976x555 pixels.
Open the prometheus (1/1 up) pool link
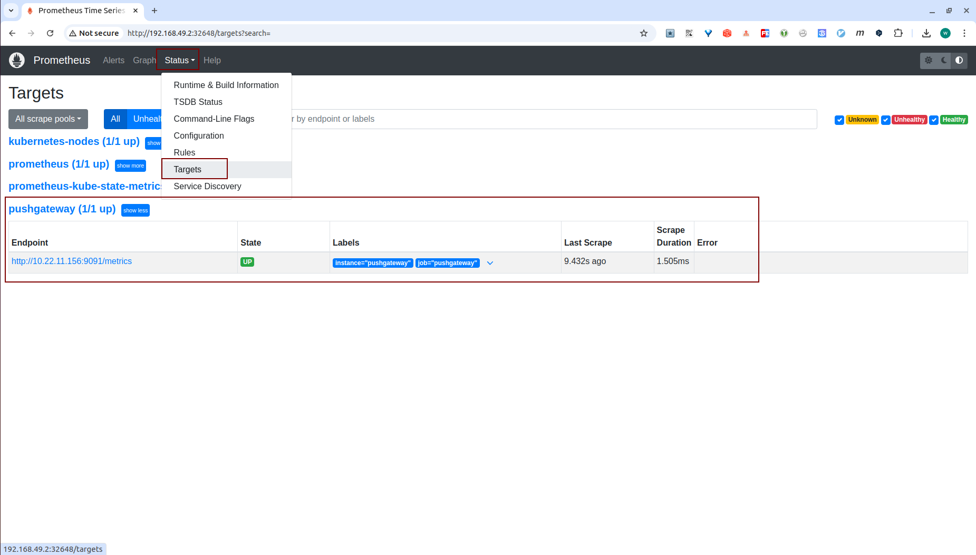[x=59, y=164]
